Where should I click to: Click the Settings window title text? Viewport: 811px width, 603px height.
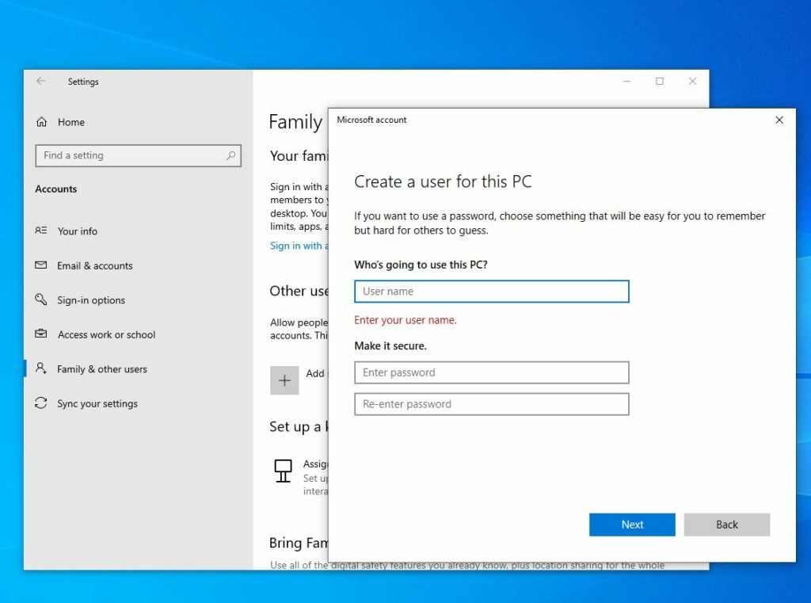pyautogui.click(x=82, y=82)
